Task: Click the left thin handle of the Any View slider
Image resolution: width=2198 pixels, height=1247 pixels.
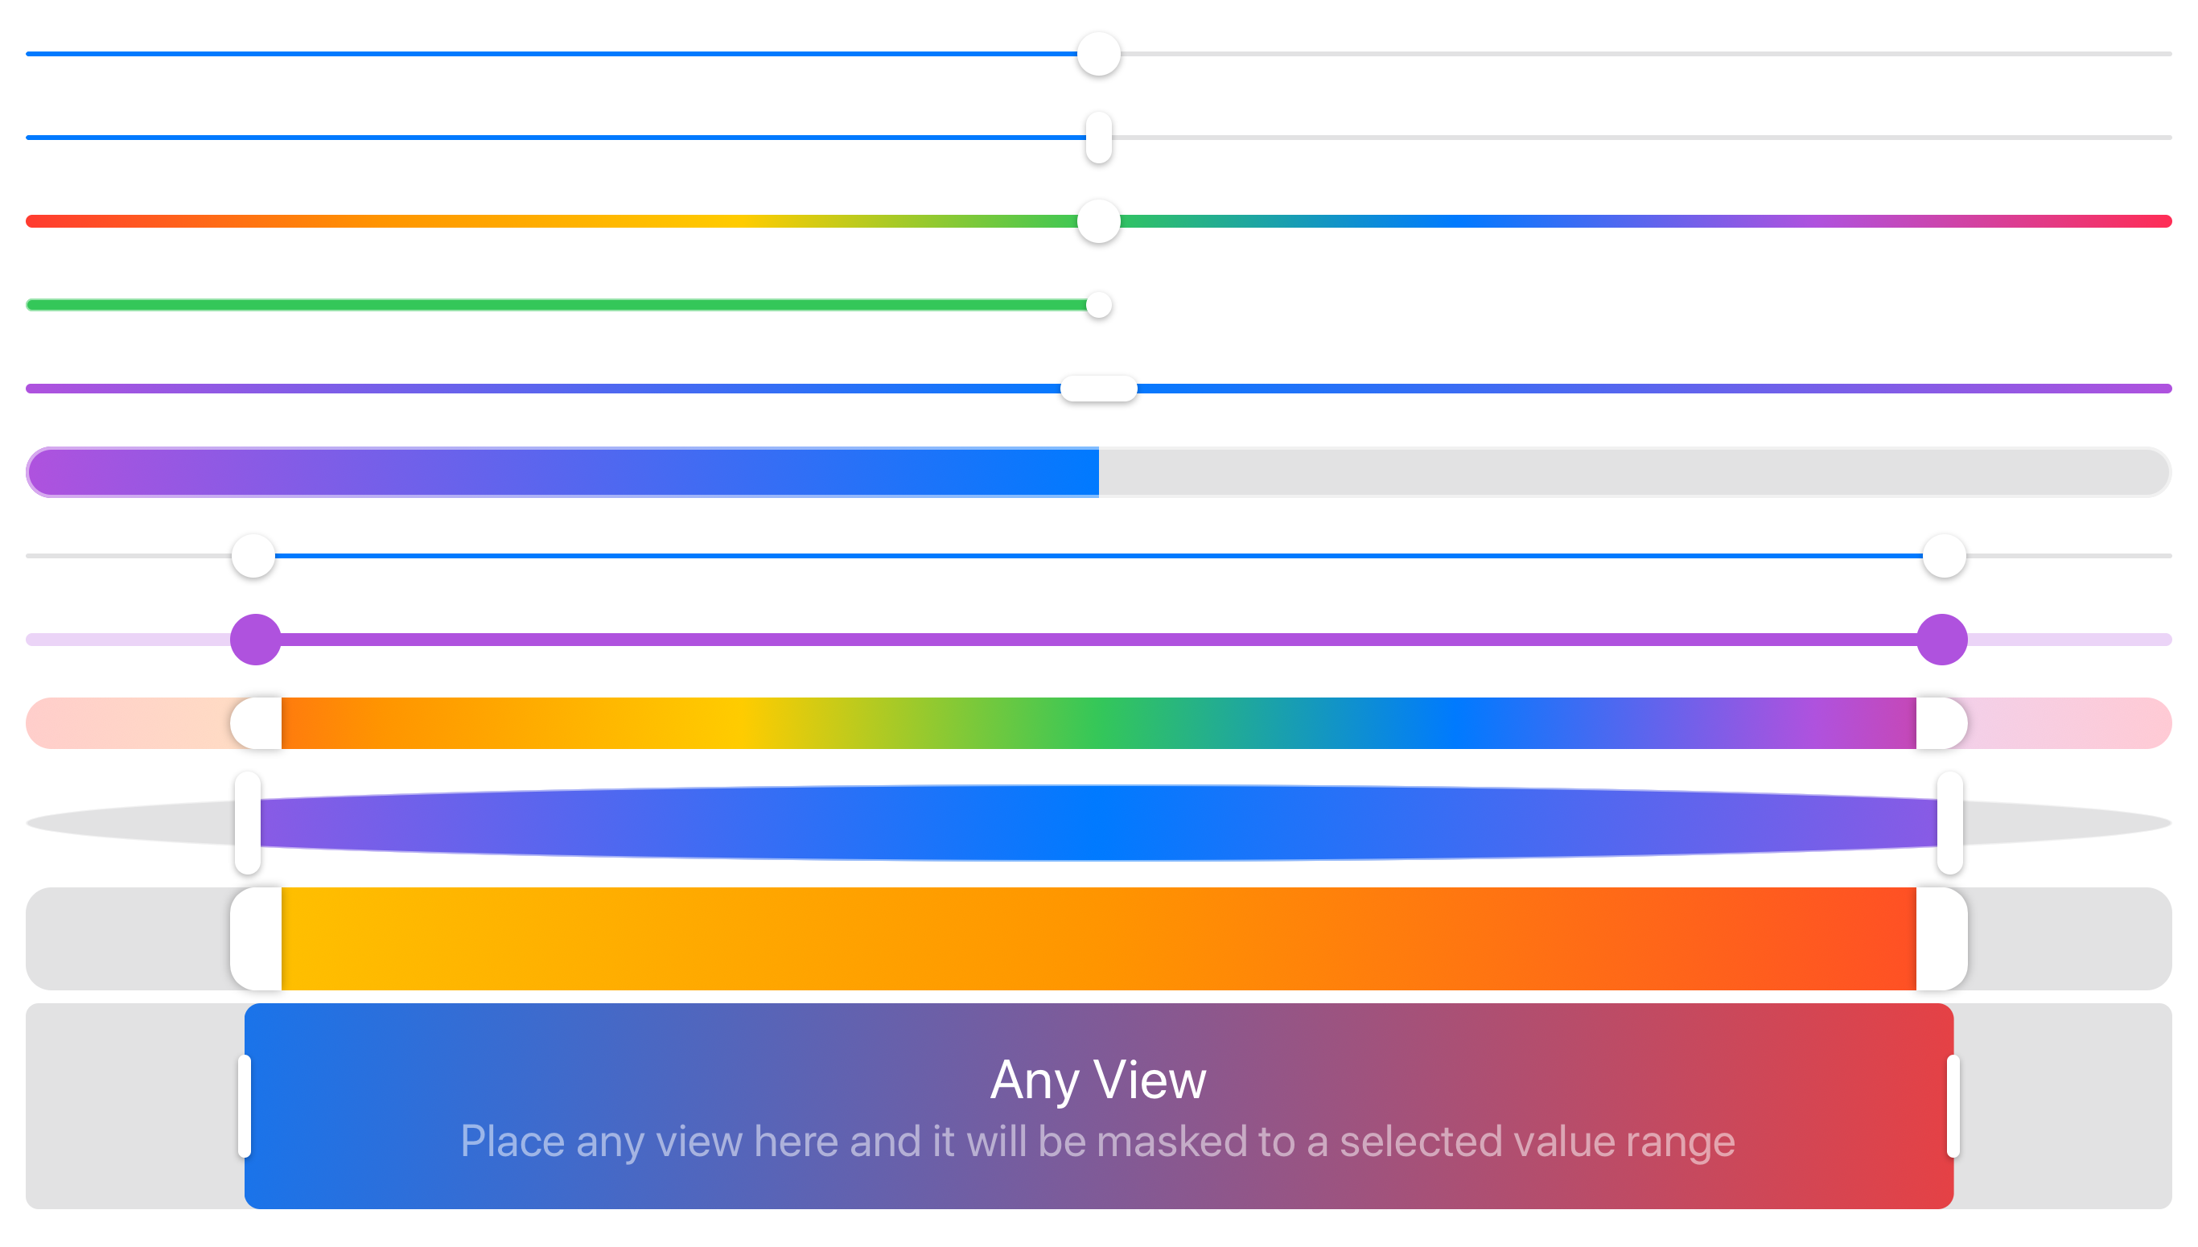Action: click(245, 1106)
